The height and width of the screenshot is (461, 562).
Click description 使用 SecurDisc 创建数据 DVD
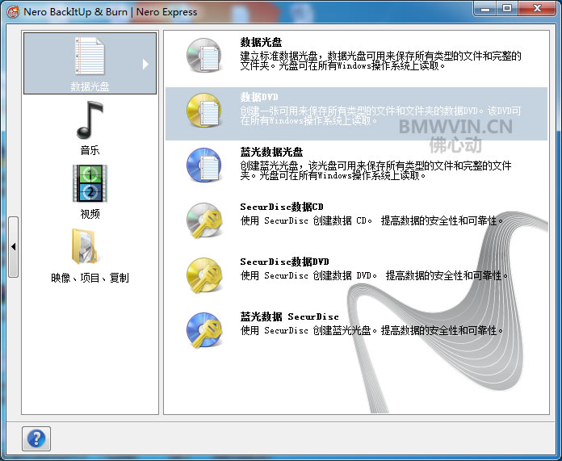374,275
